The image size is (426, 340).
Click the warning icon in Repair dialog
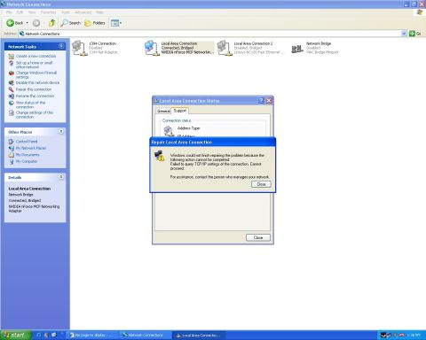(159, 156)
